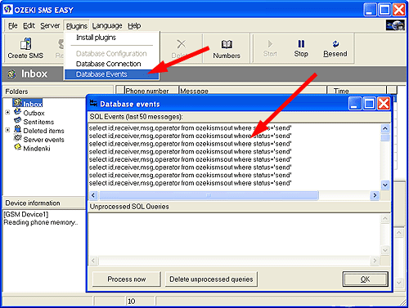Click SQL Events horizontal scroll right arrow
Image resolution: width=409 pixels, height=308 pixels.
click(375, 195)
